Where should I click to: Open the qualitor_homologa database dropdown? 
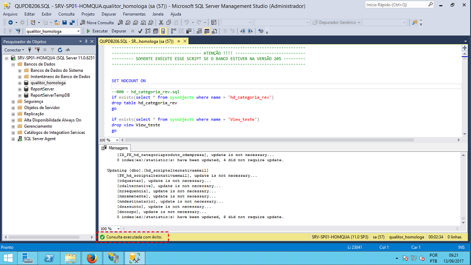78,31
